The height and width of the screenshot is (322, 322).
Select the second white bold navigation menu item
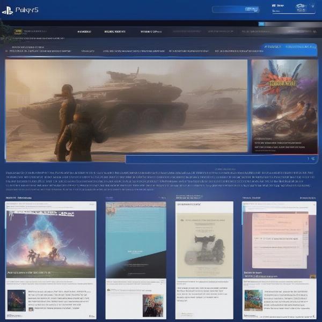(115, 32)
